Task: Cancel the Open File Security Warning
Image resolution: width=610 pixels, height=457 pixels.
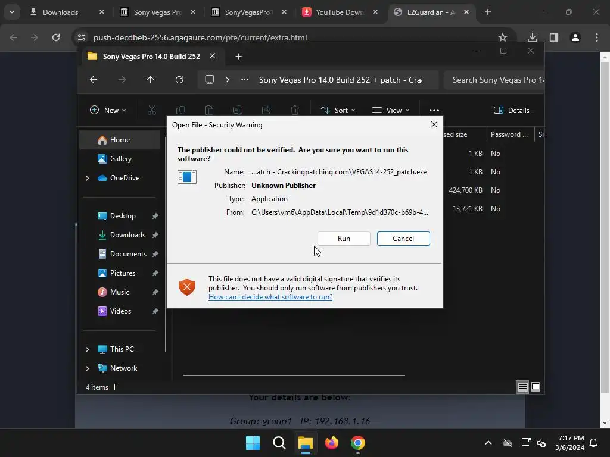Action: (403, 239)
